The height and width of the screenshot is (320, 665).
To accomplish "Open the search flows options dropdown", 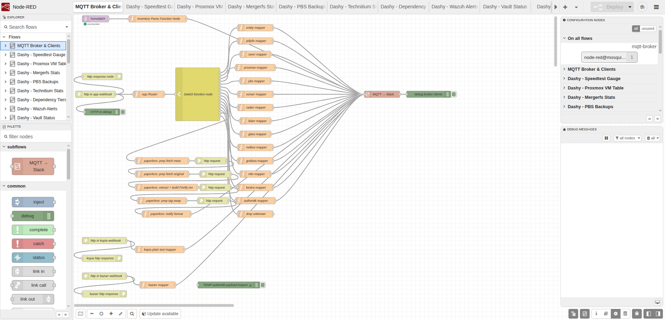I will coord(67,27).
